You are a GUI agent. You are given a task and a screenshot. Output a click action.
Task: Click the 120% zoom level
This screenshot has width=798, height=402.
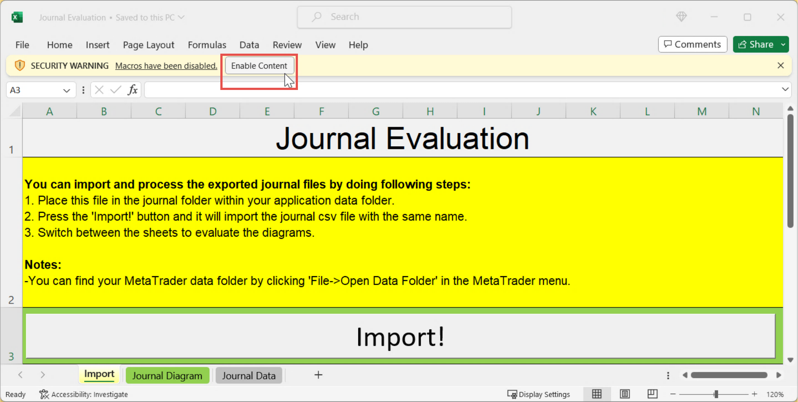pos(775,394)
